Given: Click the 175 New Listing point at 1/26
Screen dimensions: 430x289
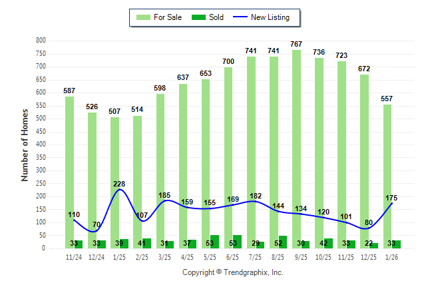Looking at the screenshot, I should coord(392,203).
